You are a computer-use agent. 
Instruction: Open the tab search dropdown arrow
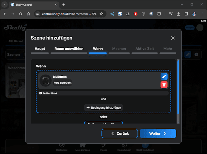(x=4, y=4)
